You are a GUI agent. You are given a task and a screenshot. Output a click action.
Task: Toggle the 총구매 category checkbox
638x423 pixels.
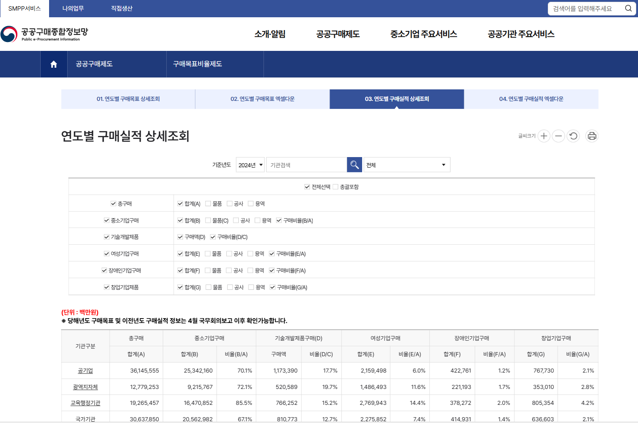pyautogui.click(x=113, y=204)
